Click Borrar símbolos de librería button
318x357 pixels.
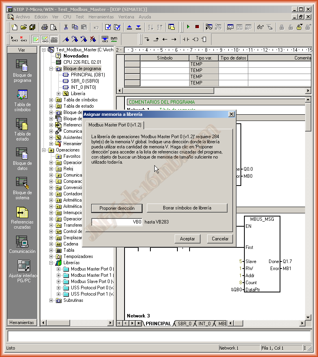pos(187,208)
